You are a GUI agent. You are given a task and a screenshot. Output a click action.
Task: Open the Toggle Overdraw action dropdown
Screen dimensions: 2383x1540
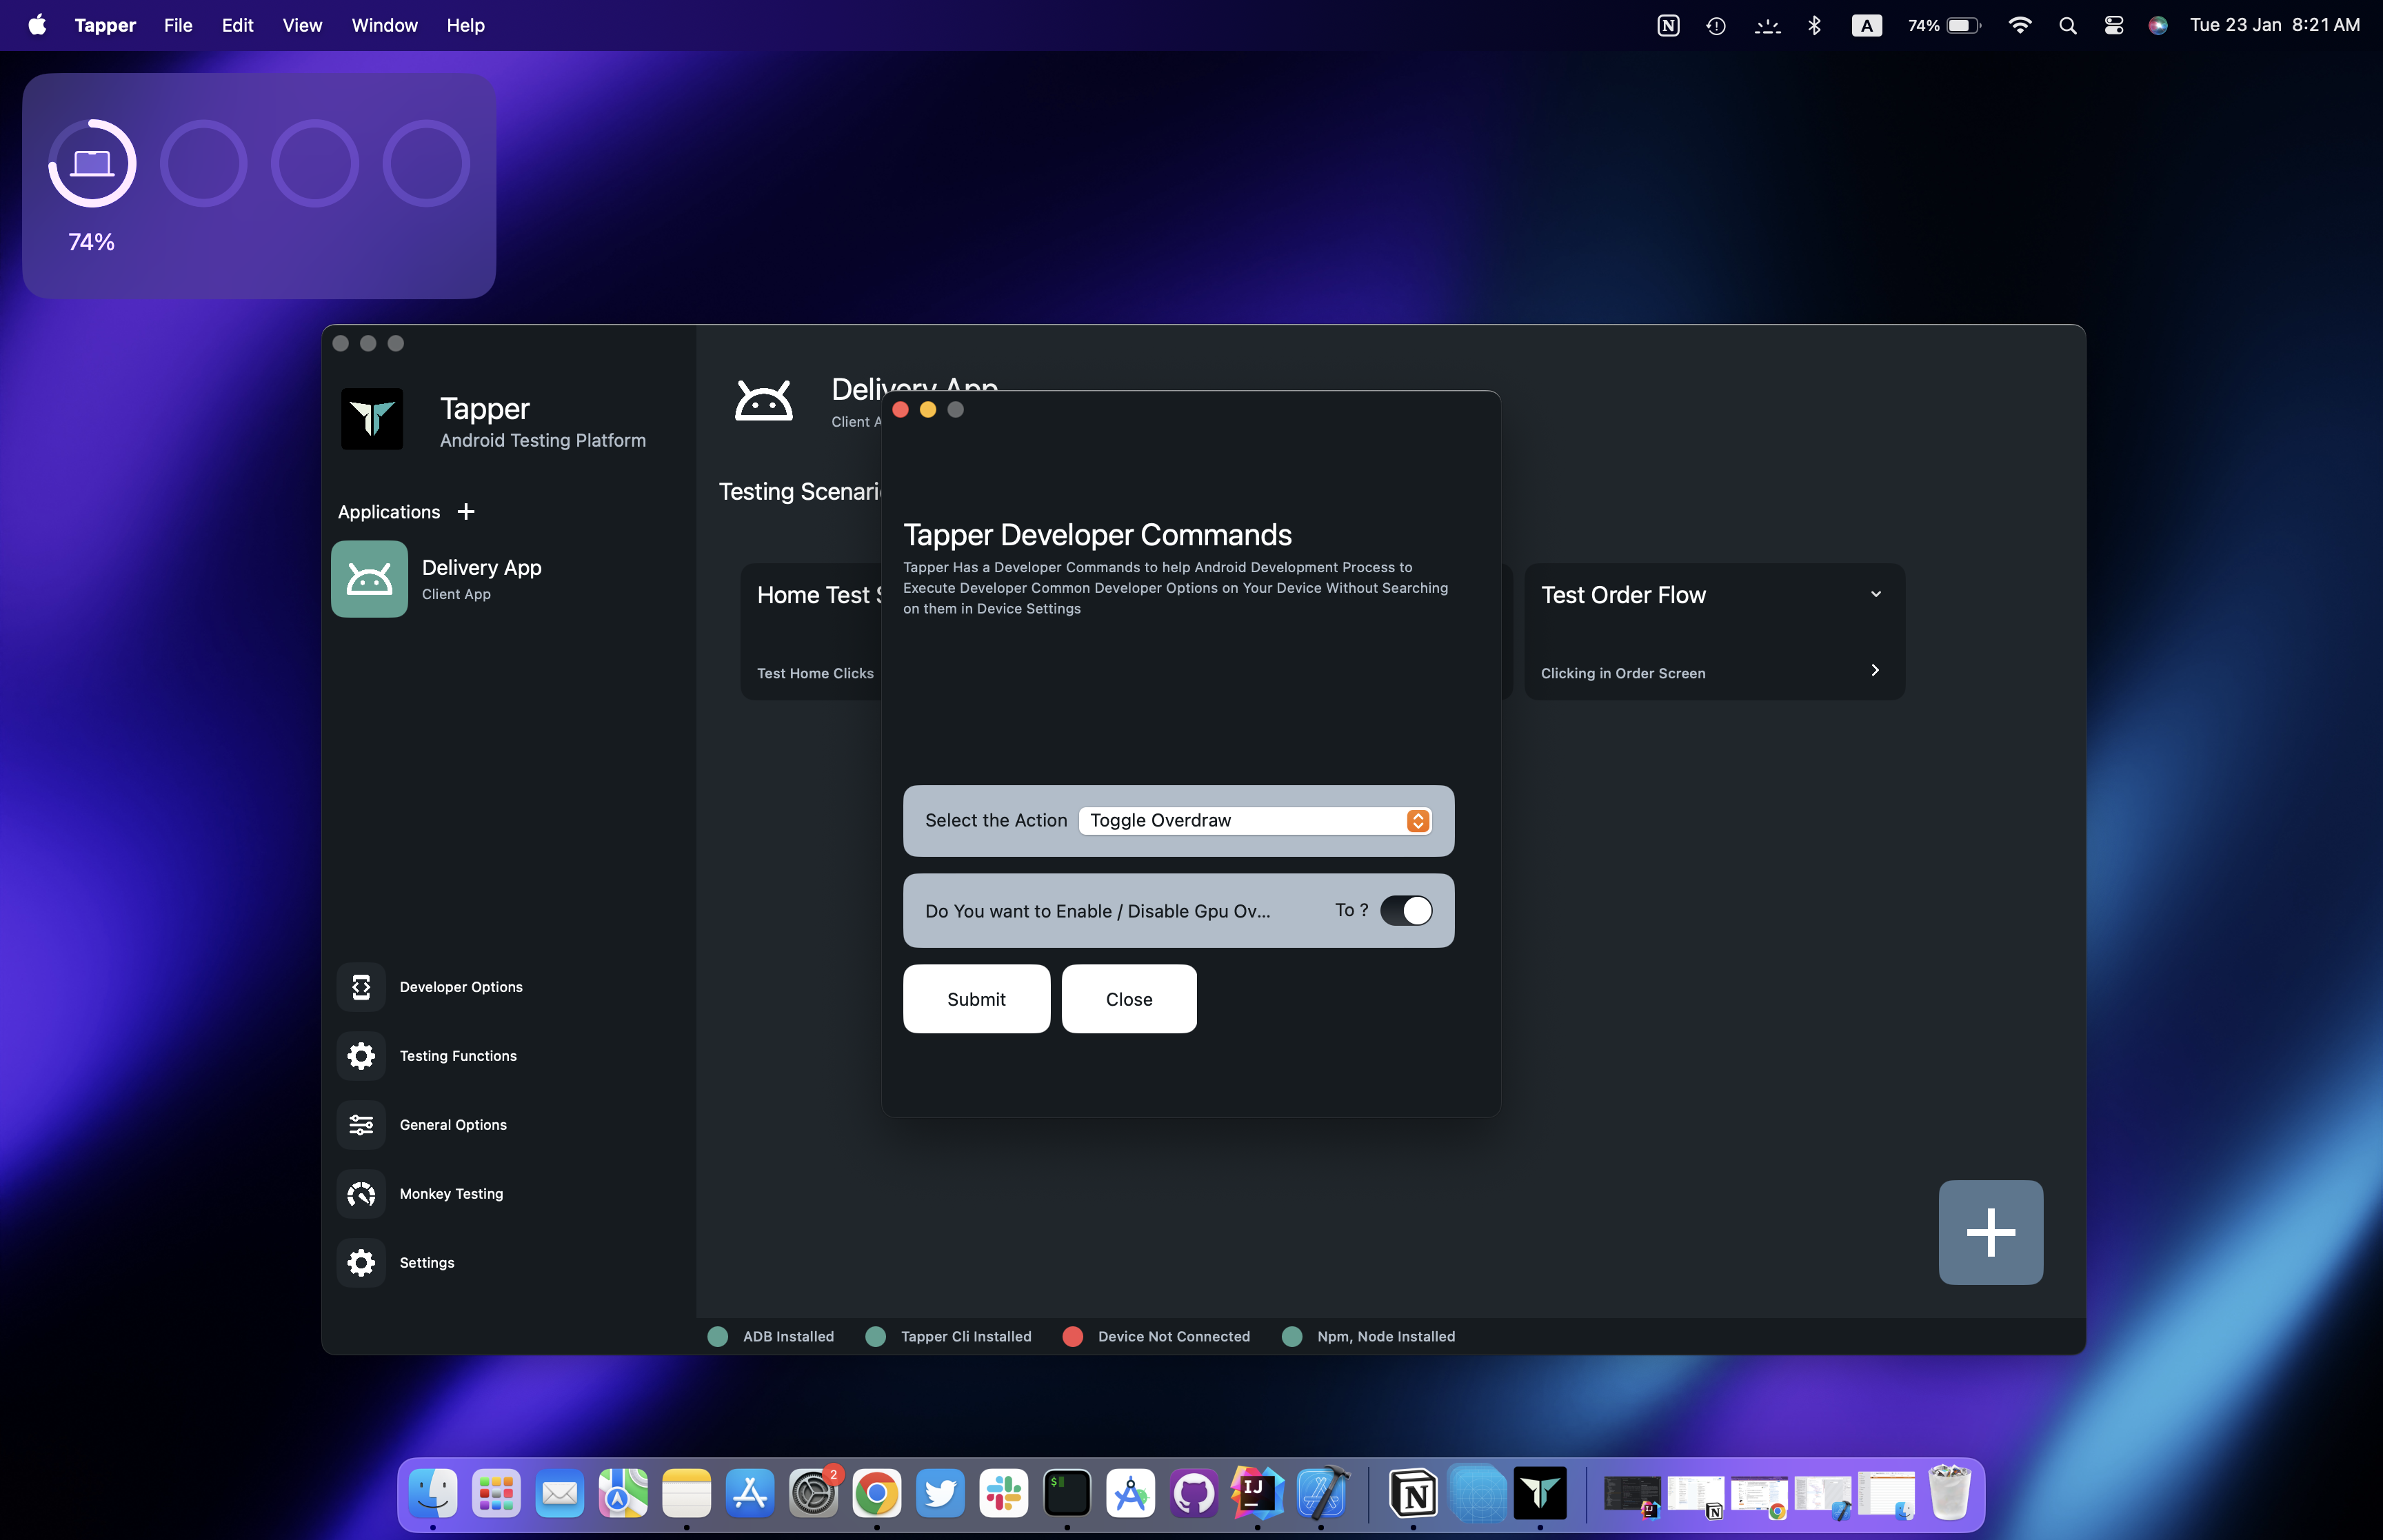[x=1255, y=820]
